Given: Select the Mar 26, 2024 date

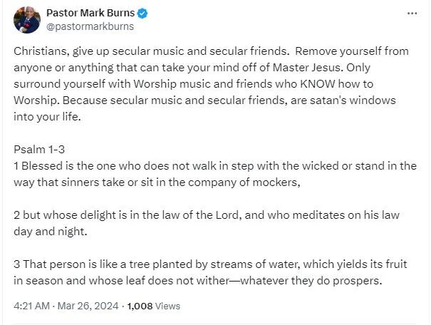Looking at the screenshot, I should 88,306.
